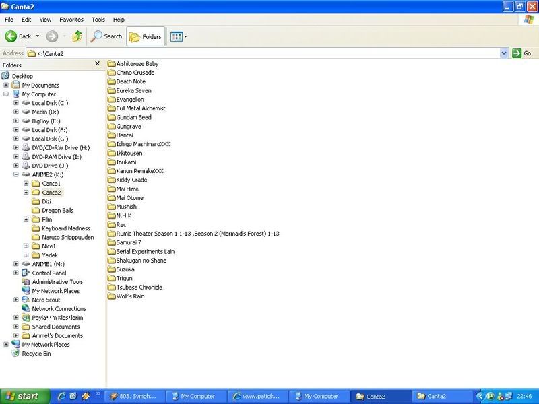
Task: Select Shakugan no Shana folder
Action: [137, 261]
